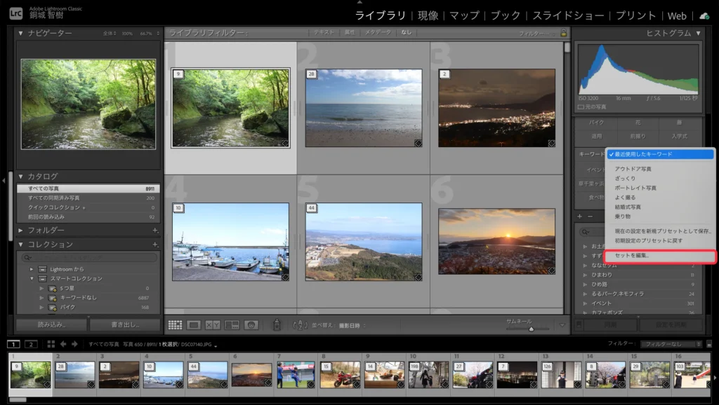Screen dimensions: 719x405
Task: Switch to Grid view icon in toolbar
Action: 175,325
